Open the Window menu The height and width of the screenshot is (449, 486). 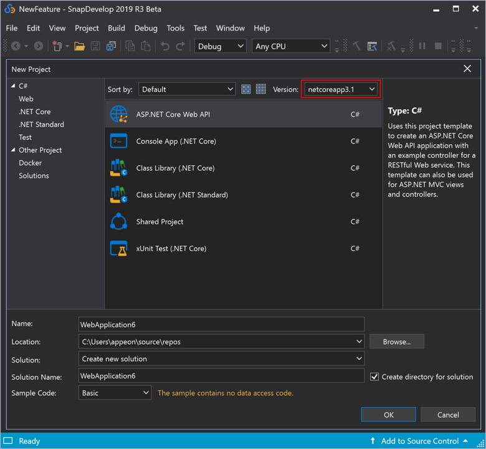231,28
